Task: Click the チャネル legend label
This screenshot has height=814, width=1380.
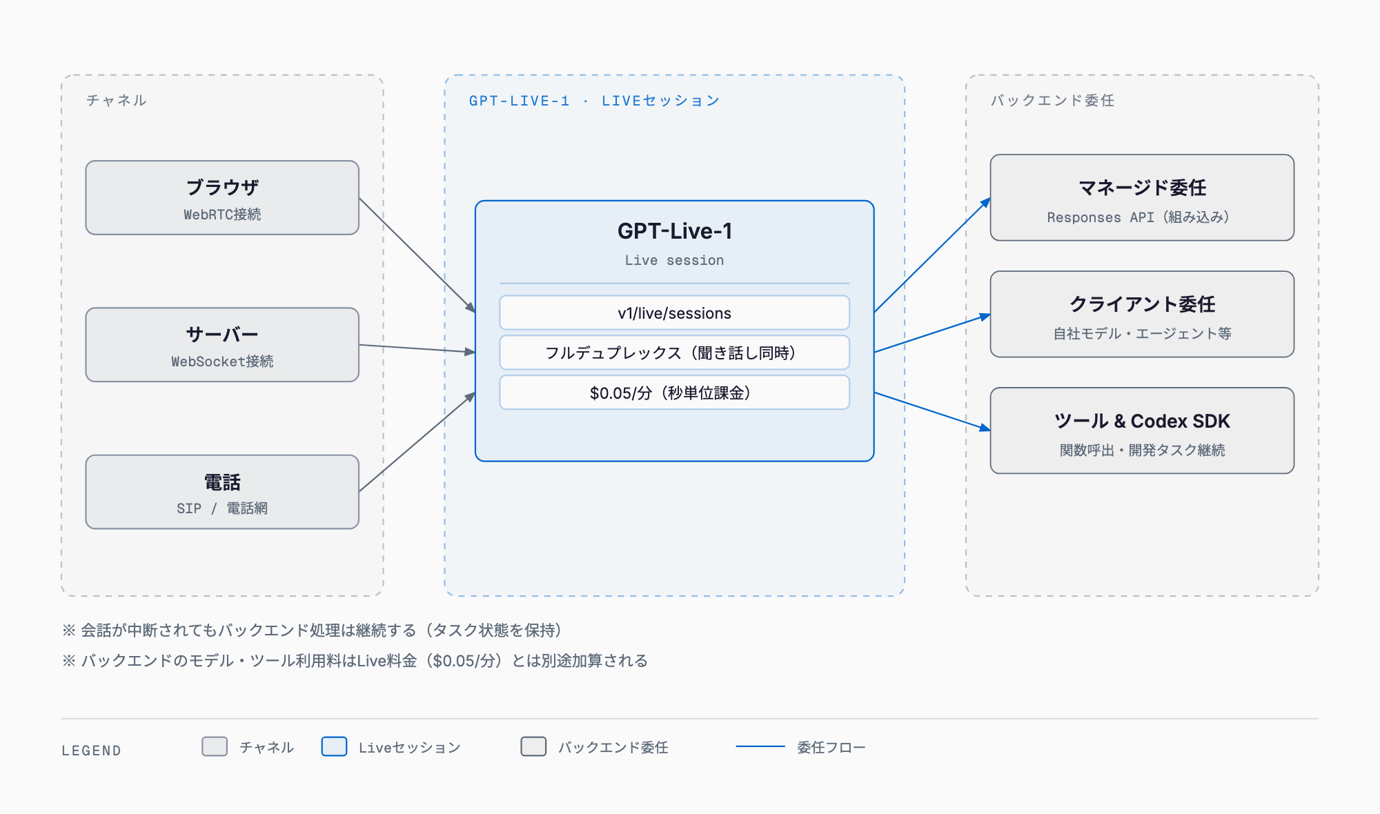Action: click(x=266, y=747)
